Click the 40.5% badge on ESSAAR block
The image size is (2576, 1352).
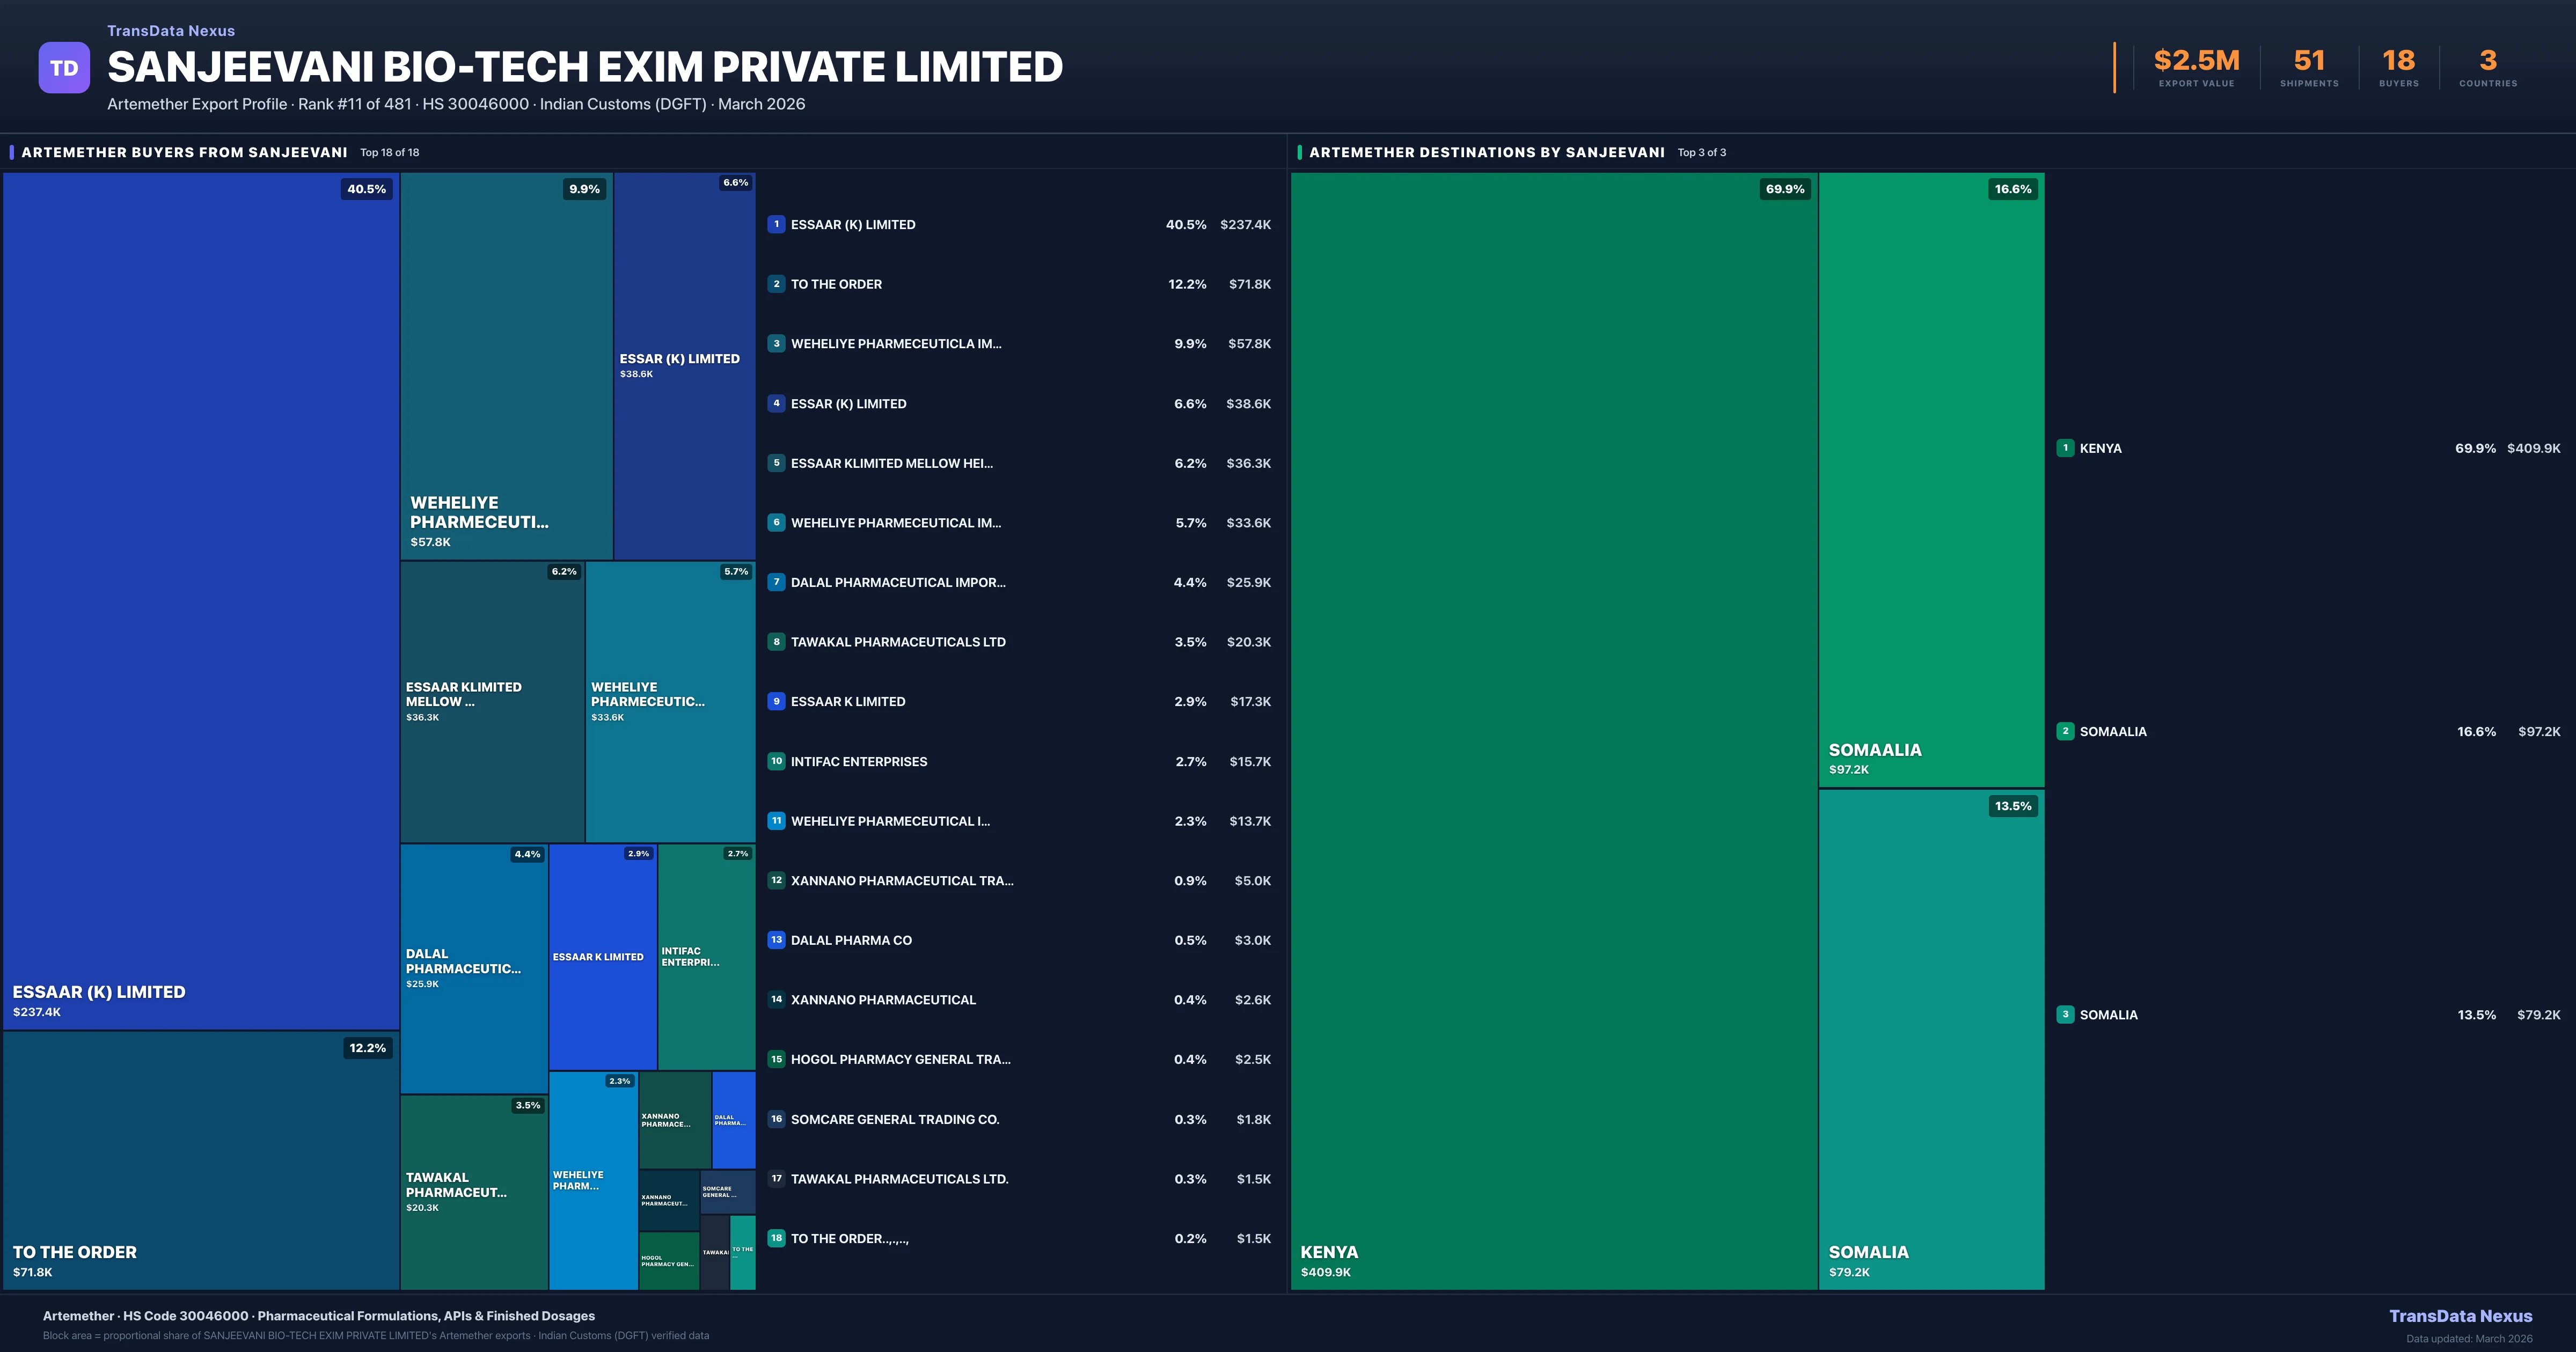point(366,189)
